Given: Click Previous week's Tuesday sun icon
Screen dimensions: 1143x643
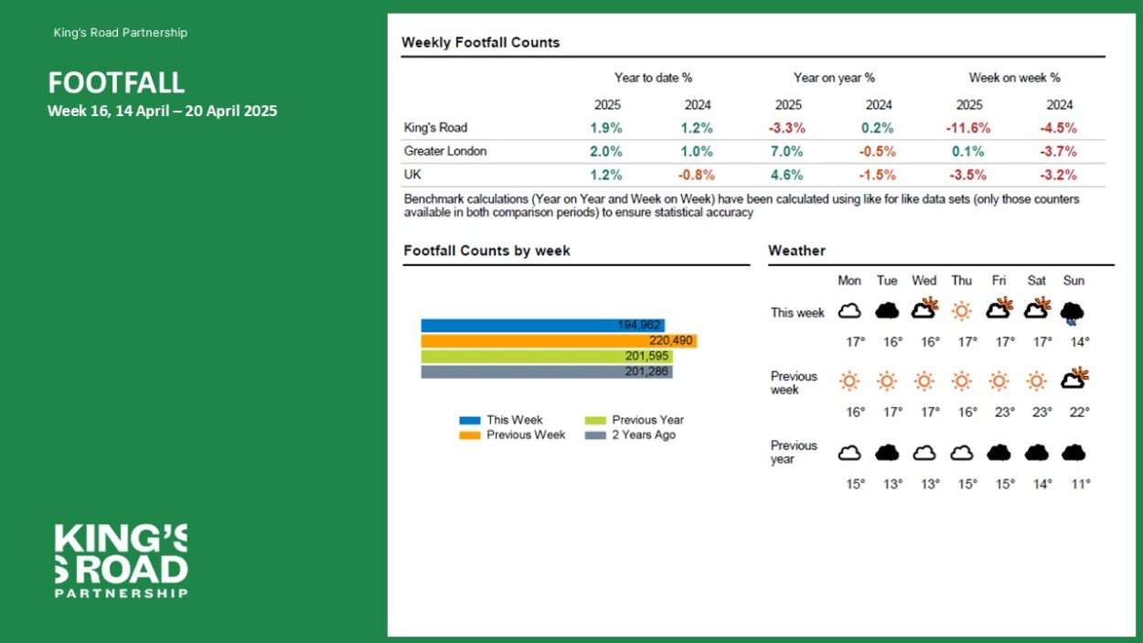Looking at the screenshot, I should coord(887,380).
